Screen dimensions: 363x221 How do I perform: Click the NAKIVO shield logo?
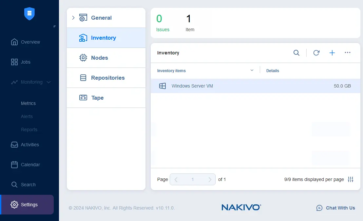click(x=29, y=14)
